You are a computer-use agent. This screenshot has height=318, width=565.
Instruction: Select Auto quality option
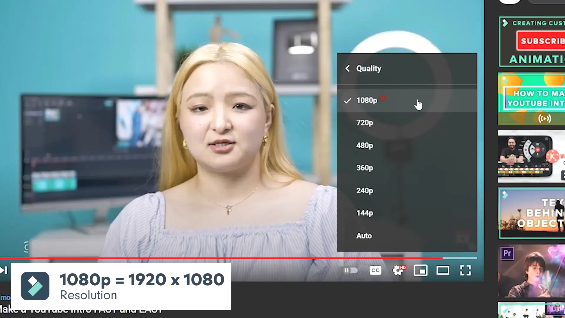pyautogui.click(x=364, y=236)
